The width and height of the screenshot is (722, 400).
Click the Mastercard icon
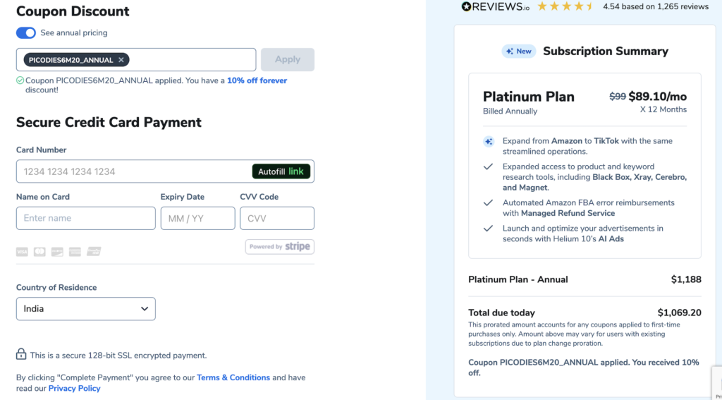(39, 251)
